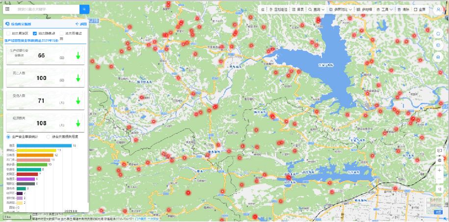Click the blue statistics heading dated 2021年7月

(x=32, y=41)
